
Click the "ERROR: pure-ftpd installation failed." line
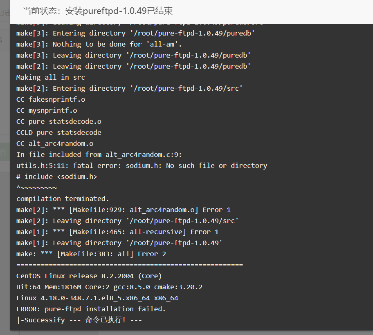pyautogui.click(x=91, y=309)
